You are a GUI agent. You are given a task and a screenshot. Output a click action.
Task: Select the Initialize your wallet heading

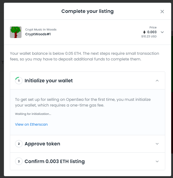click(x=49, y=80)
